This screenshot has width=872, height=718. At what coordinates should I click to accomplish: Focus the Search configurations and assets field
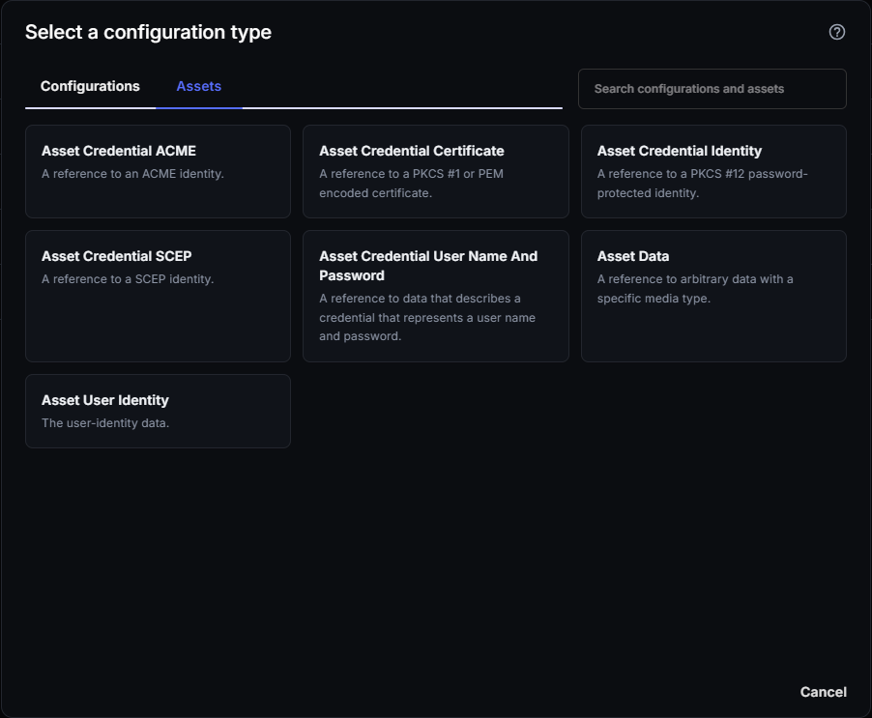coord(712,89)
